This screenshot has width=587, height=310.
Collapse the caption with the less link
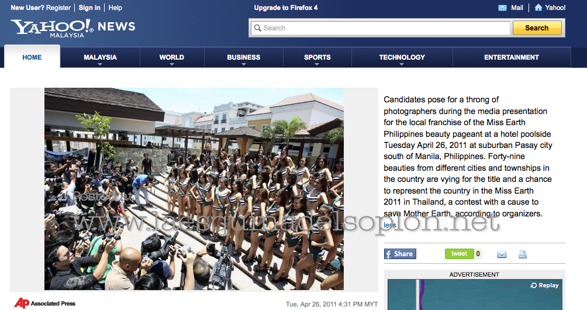(x=389, y=225)
